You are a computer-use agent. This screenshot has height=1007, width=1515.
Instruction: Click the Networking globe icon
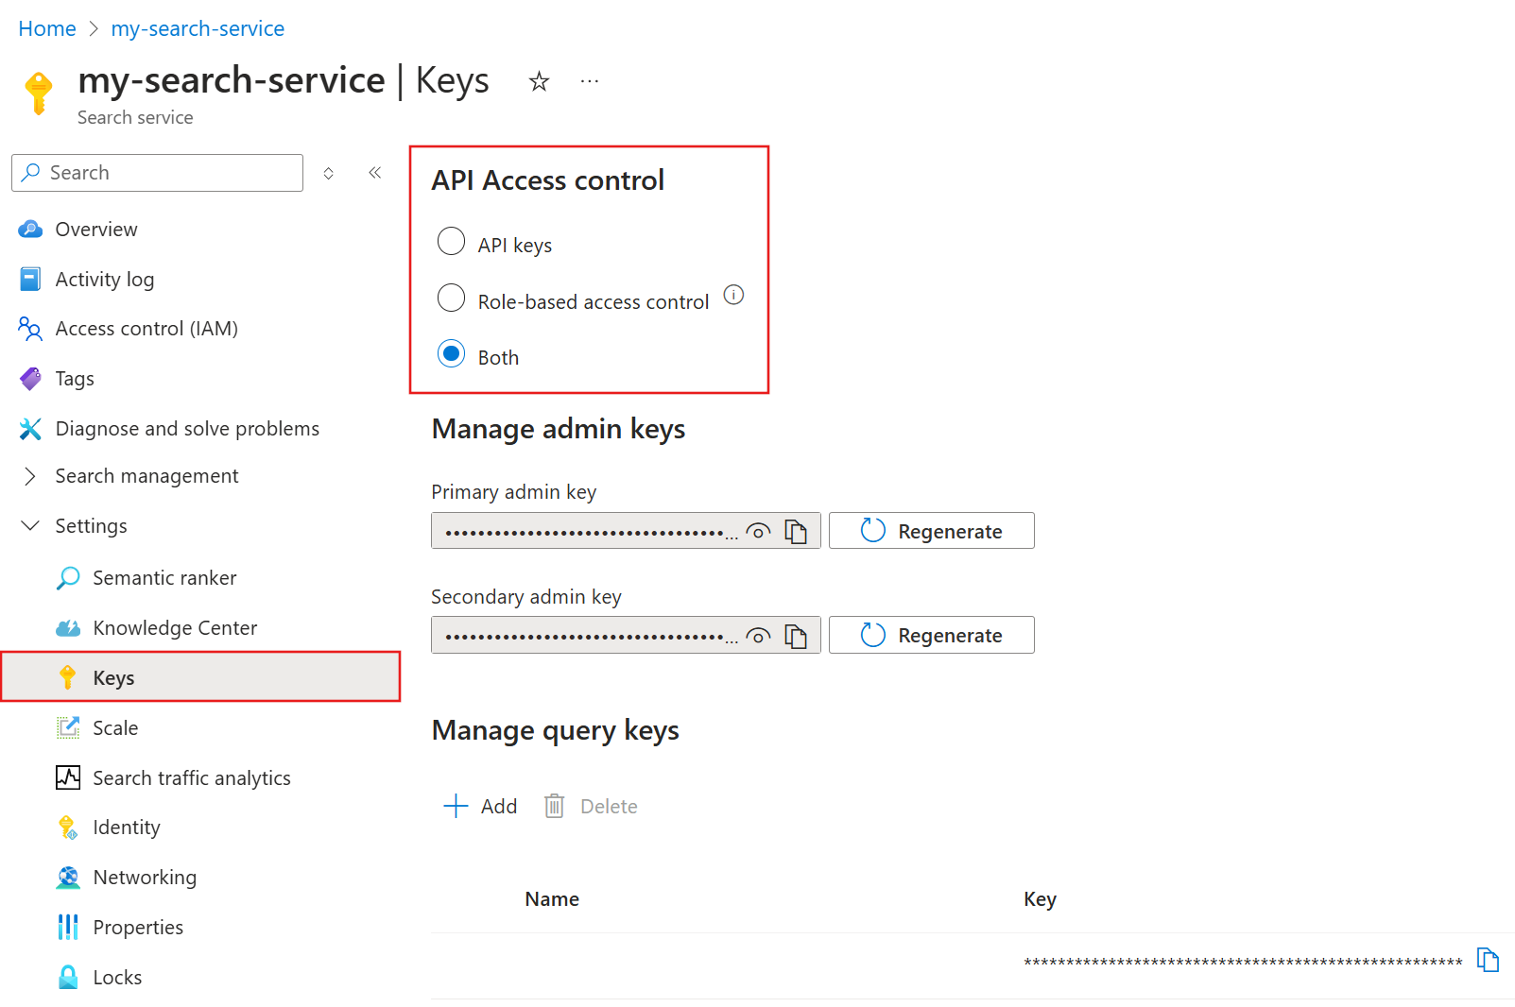point(68,877)
